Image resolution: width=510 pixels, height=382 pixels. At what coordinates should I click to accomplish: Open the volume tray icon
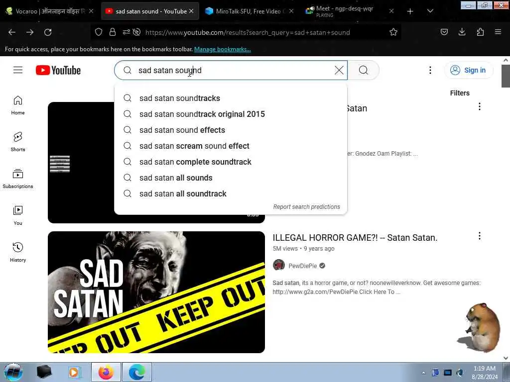click(460, 373)
